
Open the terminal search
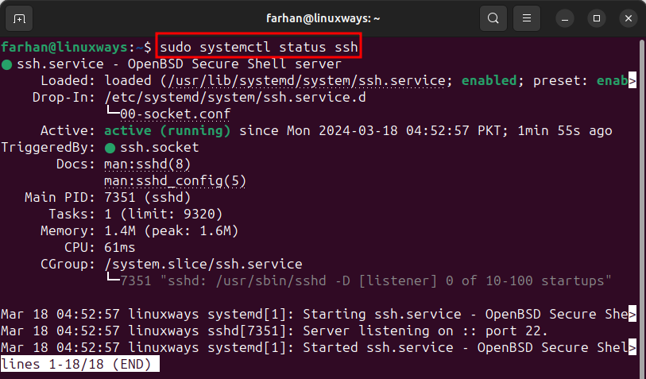pos(493,18)
